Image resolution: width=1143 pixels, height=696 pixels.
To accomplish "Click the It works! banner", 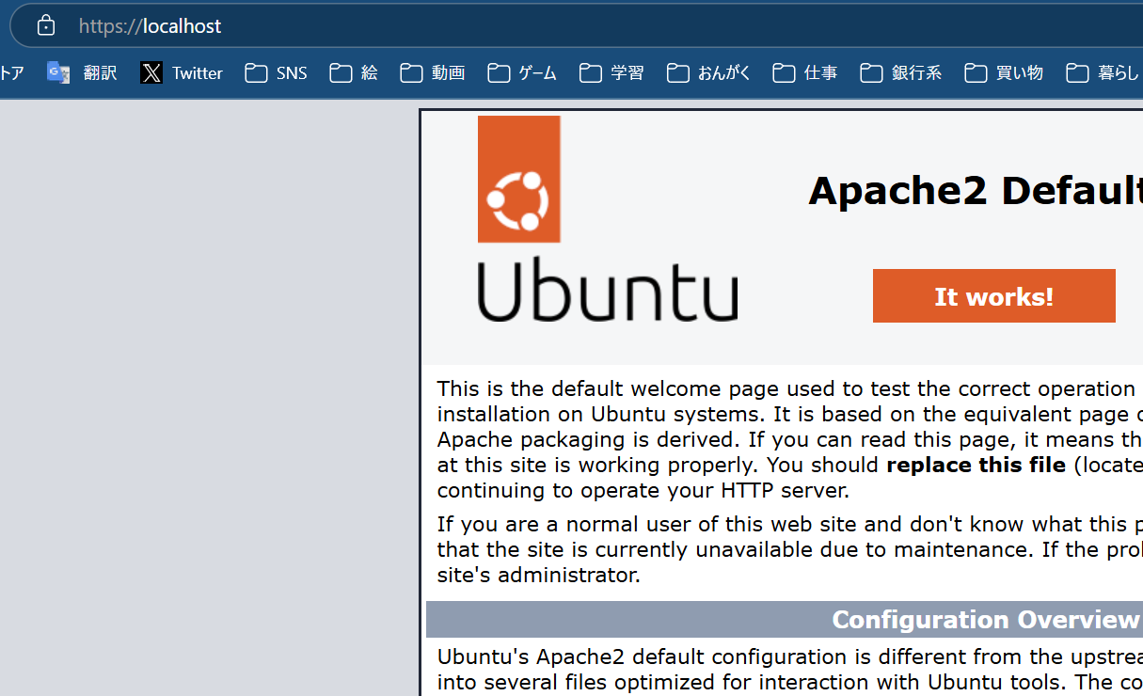I will click(x=993, y=295).
